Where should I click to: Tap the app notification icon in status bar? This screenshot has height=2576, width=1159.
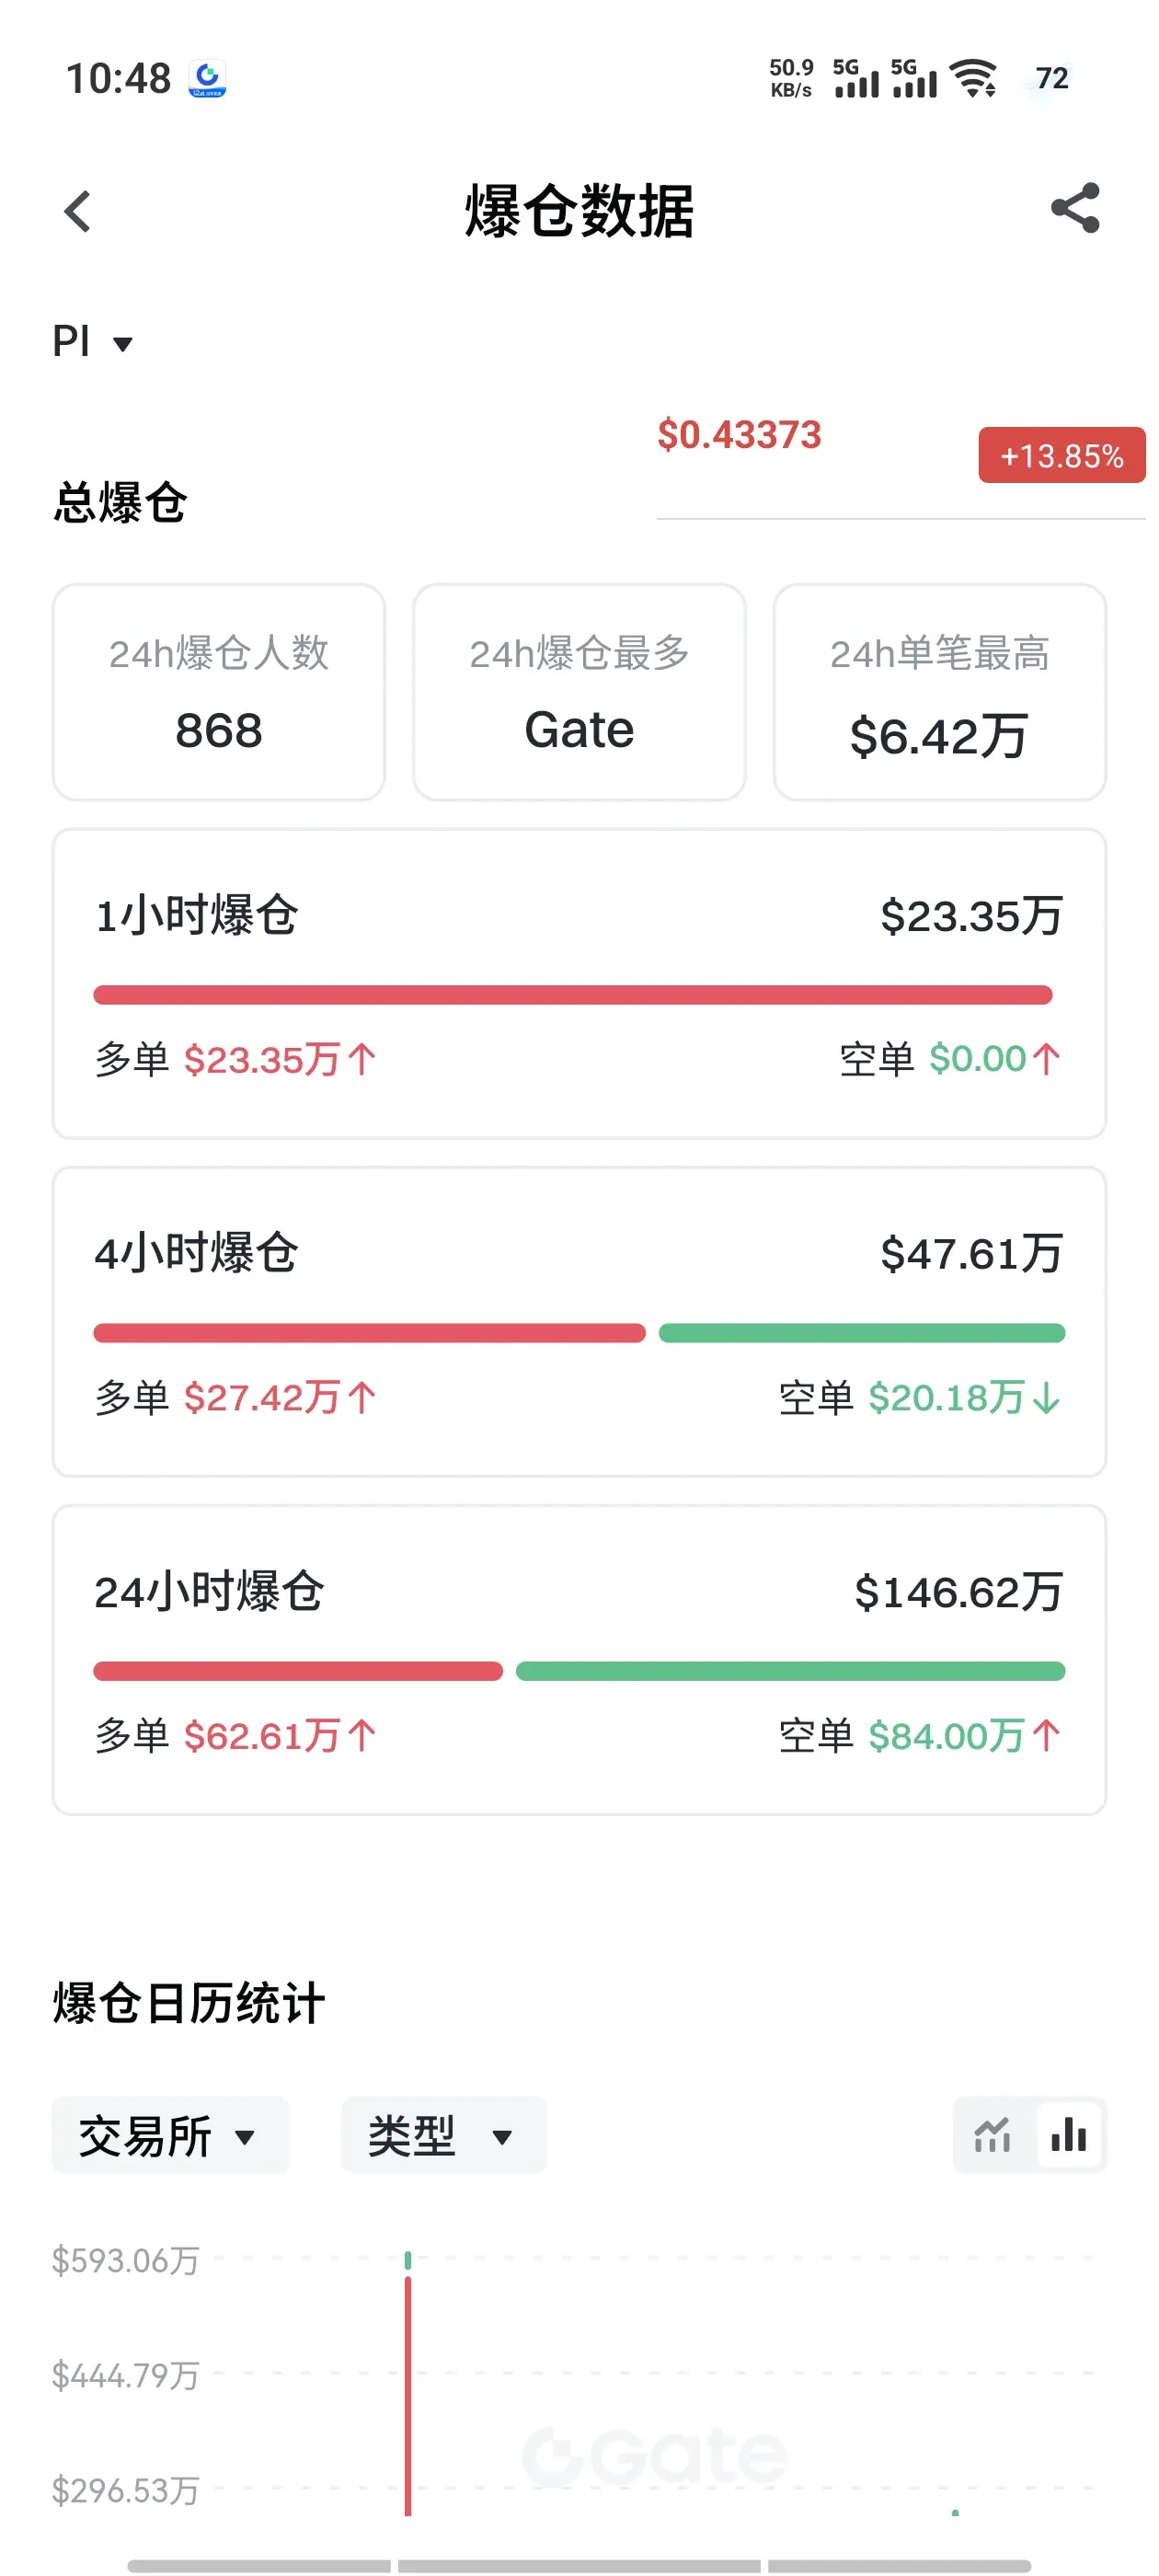pyautogui.click(x=208, y=79)
